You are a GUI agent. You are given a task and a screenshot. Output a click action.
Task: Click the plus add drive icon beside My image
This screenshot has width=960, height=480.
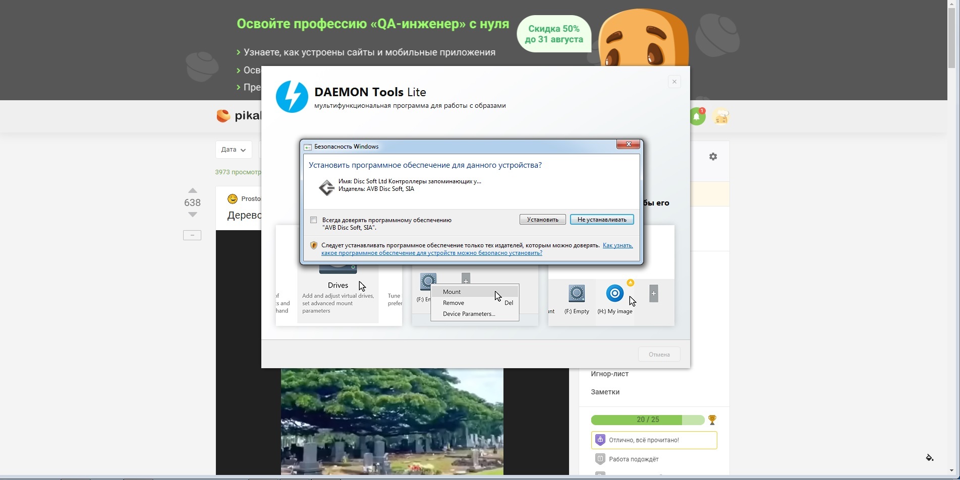[653, 294]
